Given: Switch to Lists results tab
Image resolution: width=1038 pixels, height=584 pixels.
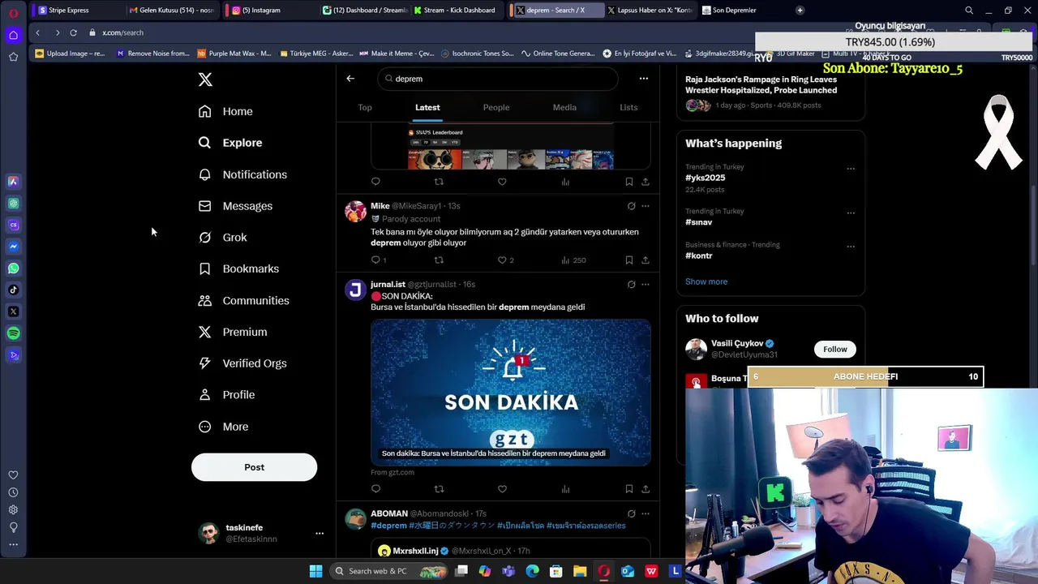Looking at the screenshot, I should point(628,107).
